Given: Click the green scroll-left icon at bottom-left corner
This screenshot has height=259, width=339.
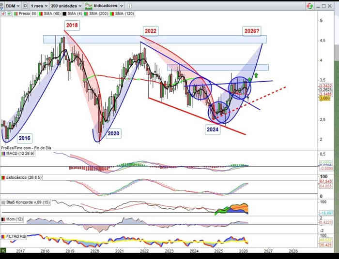Looking at the screenshot, I should tap(2, 251).
